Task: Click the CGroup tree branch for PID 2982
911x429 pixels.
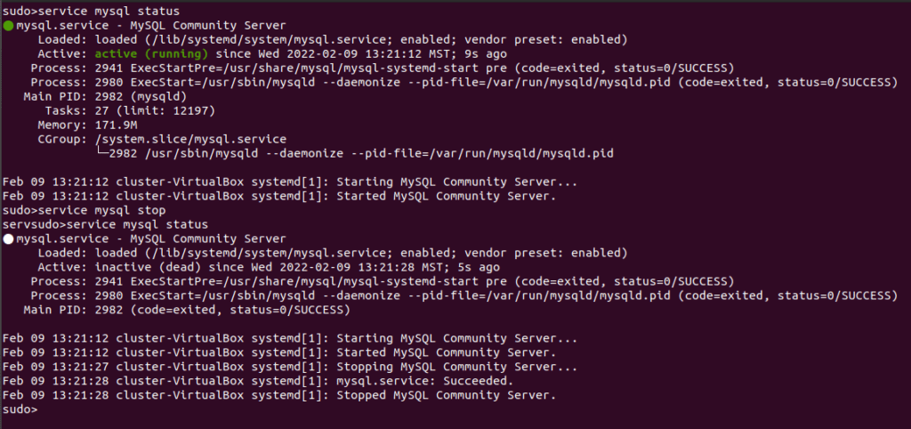Action: tap(354, 153)
